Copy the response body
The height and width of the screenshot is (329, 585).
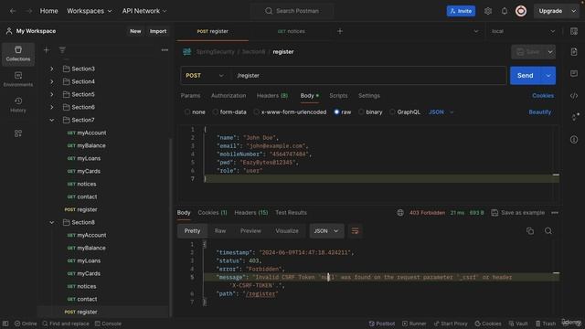530,231
